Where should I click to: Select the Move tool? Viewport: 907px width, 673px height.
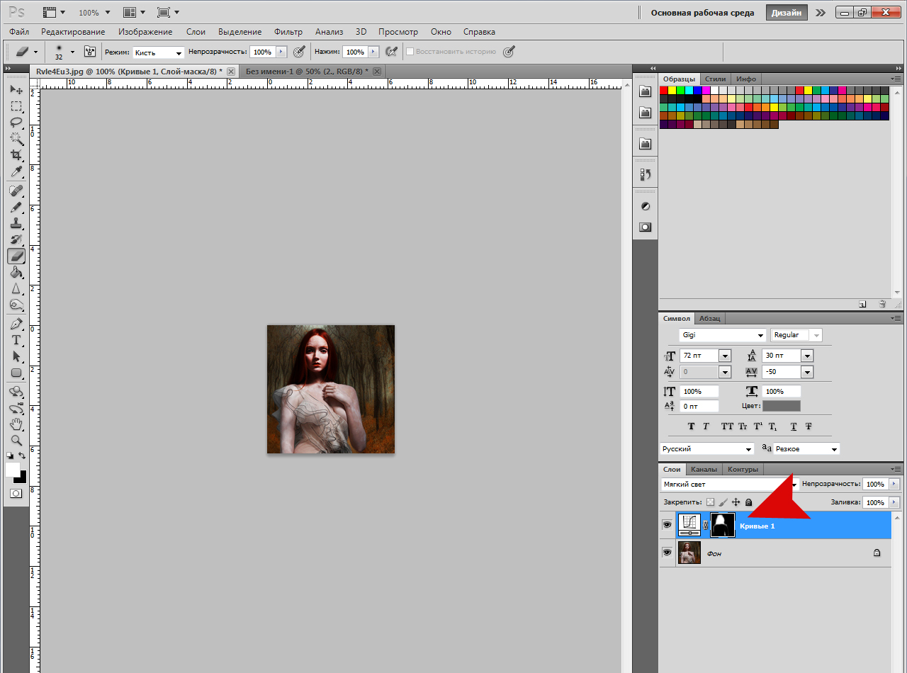[16, 90]
